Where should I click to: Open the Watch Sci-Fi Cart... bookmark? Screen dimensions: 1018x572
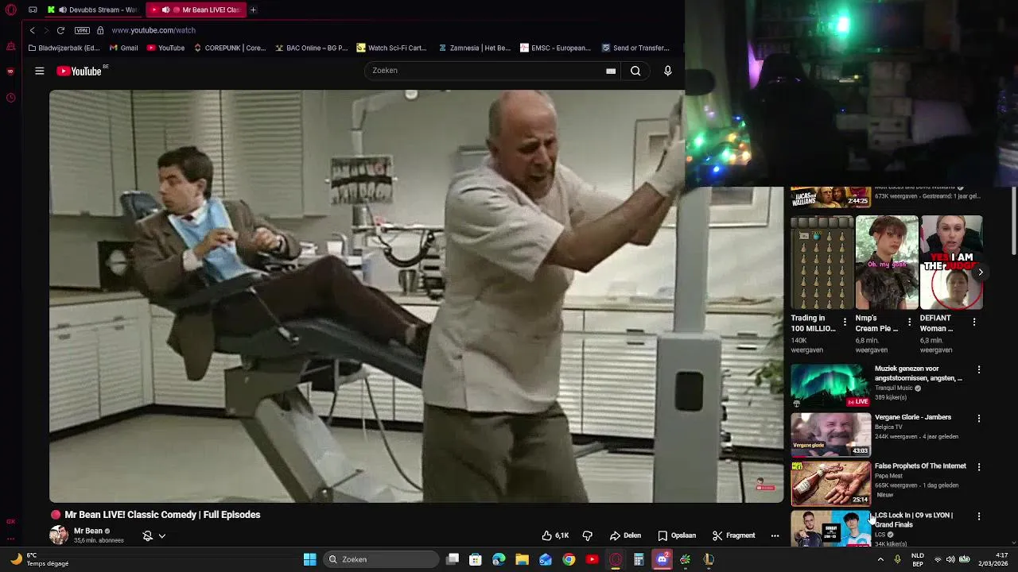[x=391, y=48]
